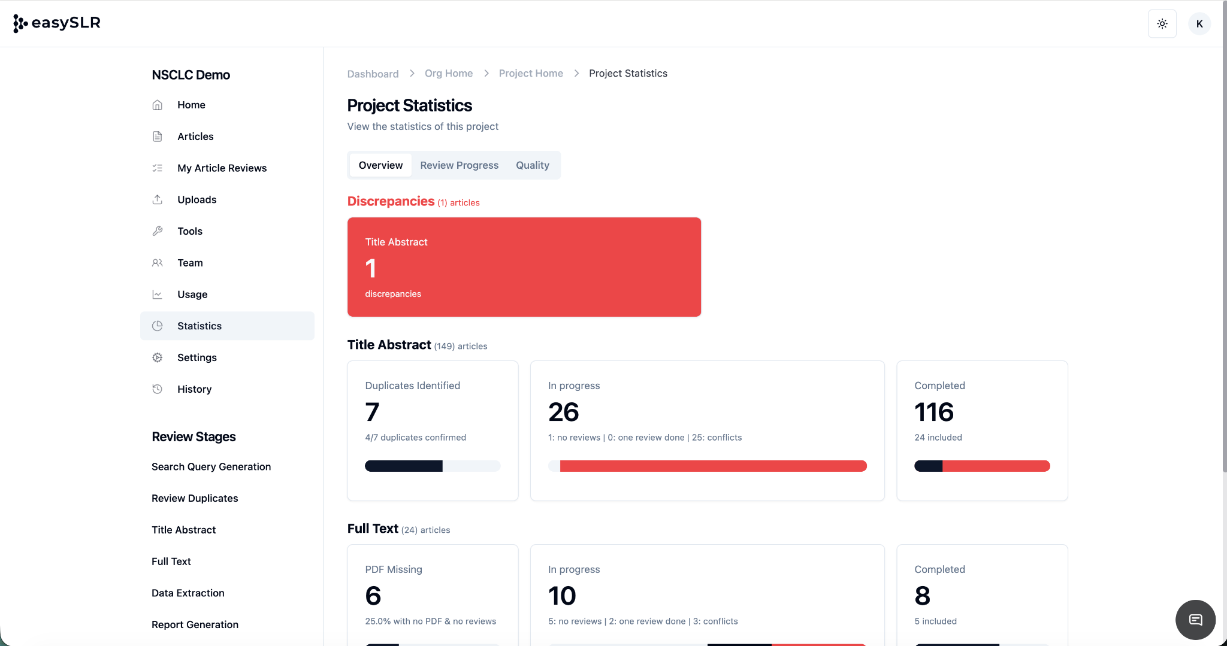Open the user avatar K menu
The width and height of the screenshot is (1227, 646).
1199,24
